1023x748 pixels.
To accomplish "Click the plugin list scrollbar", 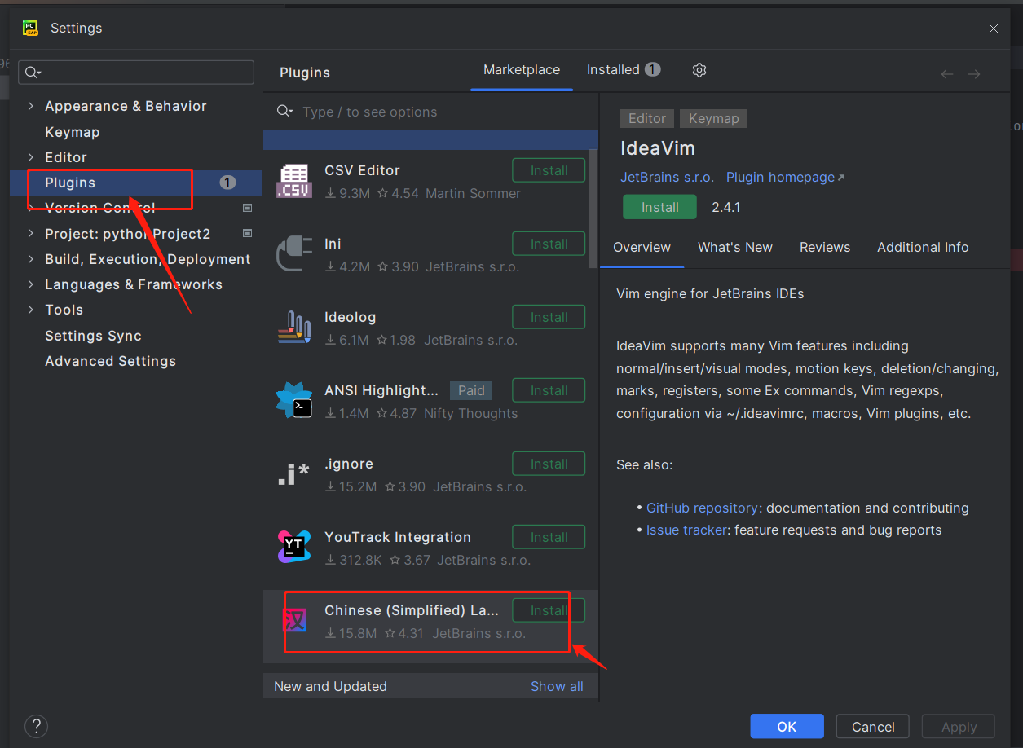I will [x=593, y=209].
